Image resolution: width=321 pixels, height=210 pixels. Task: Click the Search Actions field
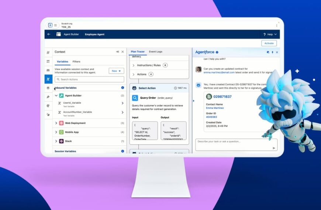[89, 79]
